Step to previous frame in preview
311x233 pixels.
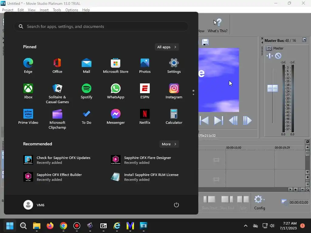(233, 120)
